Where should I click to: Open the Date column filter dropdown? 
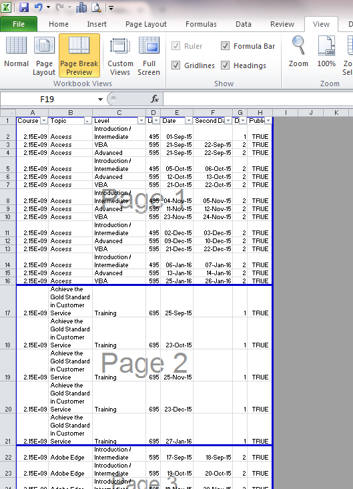pyautogui.click(x=188, y=121)
